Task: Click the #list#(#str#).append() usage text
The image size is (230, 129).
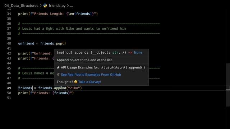Action: tap(123, 67)
